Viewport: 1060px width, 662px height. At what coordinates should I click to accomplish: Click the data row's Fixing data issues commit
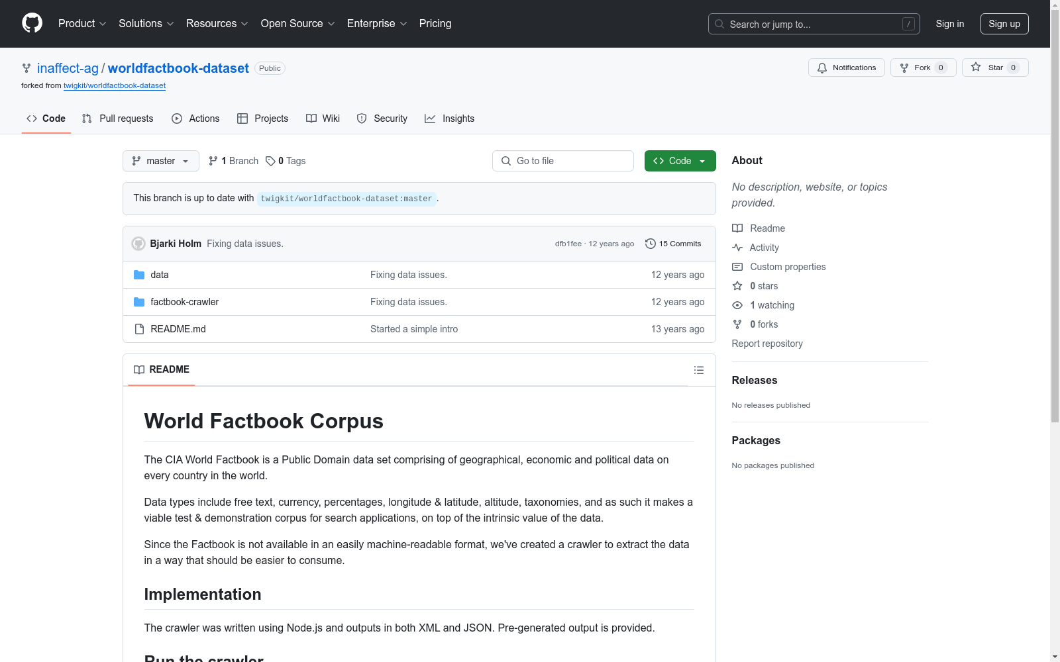(x=409, y=275)
